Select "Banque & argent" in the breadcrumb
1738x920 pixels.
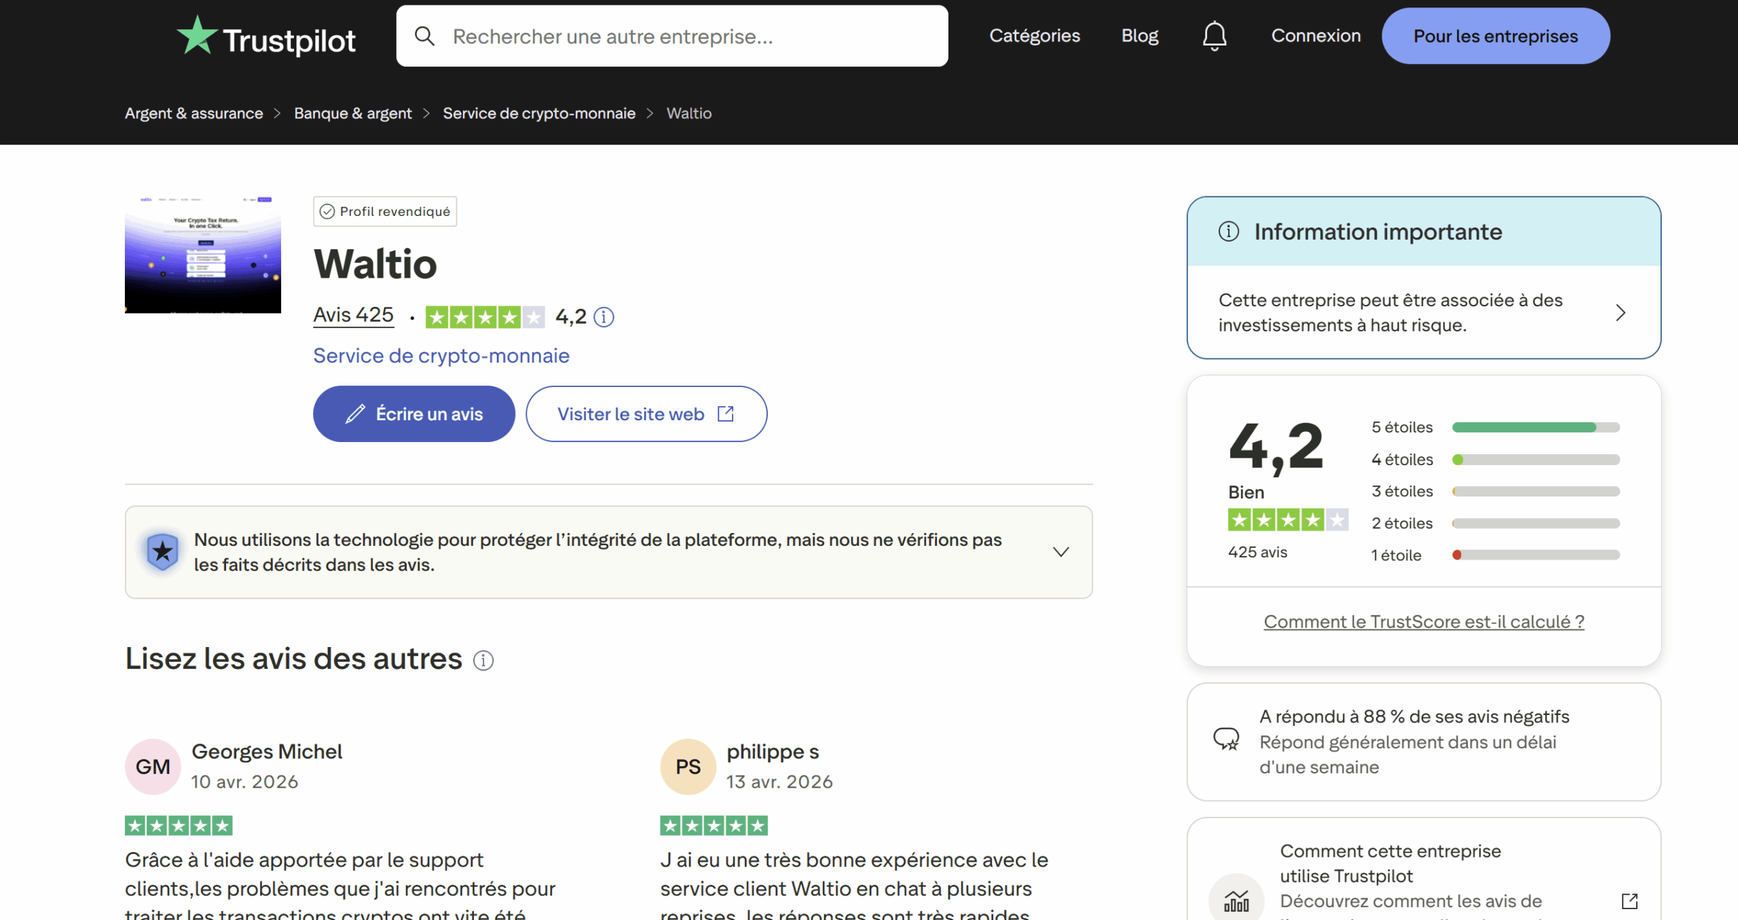tap(353, 113)
